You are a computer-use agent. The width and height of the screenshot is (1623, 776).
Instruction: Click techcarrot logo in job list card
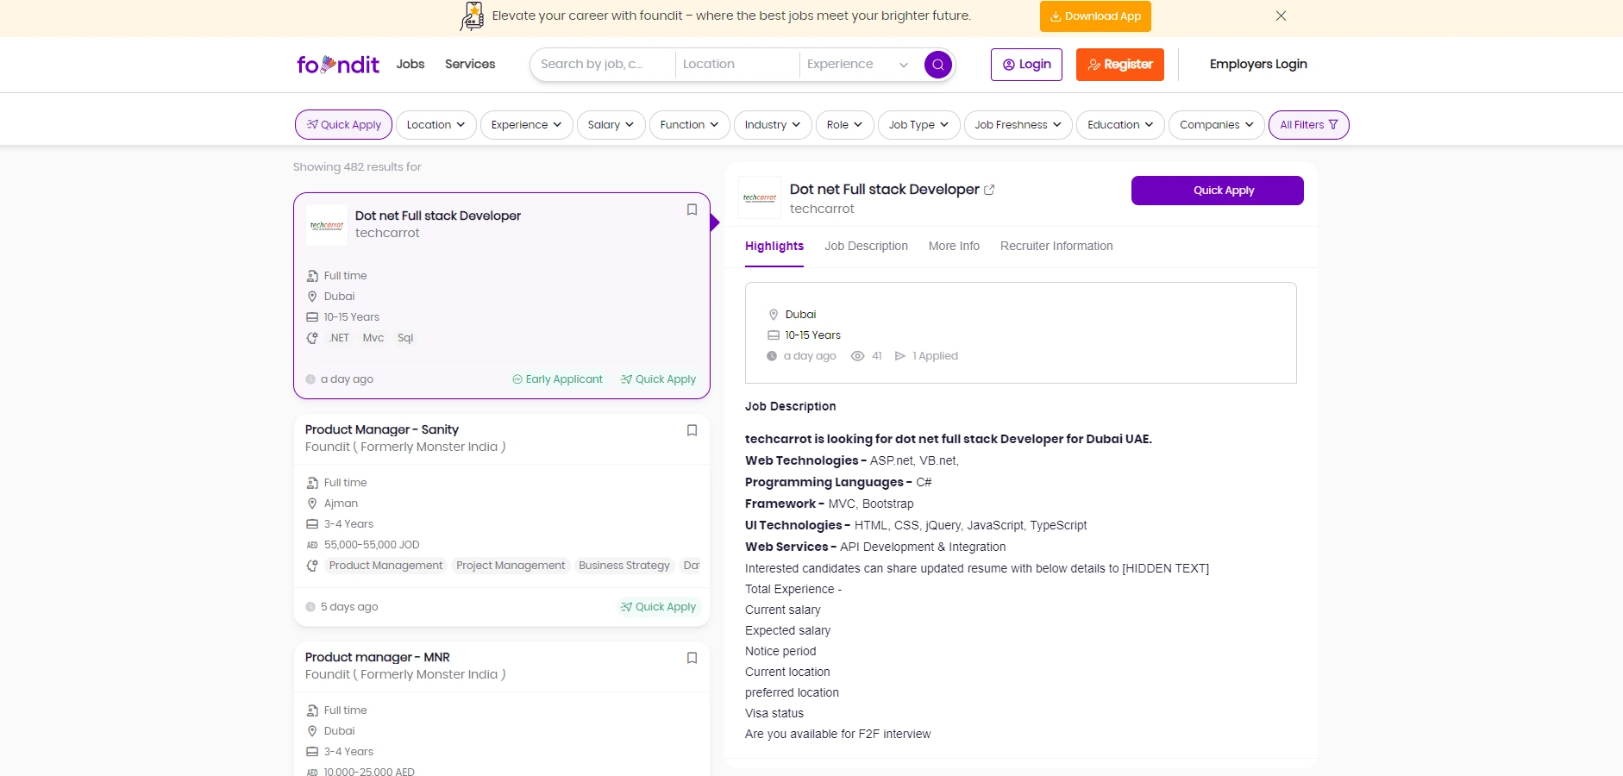[327, 225]
